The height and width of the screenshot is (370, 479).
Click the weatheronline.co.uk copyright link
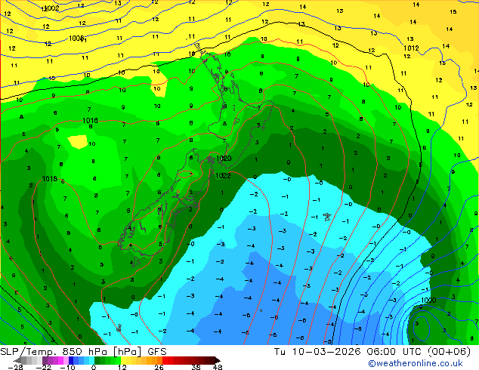click(416, 363)
